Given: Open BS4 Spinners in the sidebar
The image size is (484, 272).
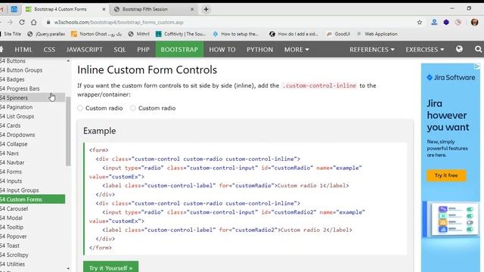Looking at the screenshot, I should (x=33, y=97).
